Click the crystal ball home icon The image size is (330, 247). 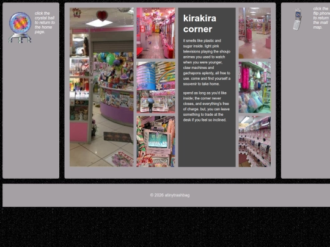20,27
